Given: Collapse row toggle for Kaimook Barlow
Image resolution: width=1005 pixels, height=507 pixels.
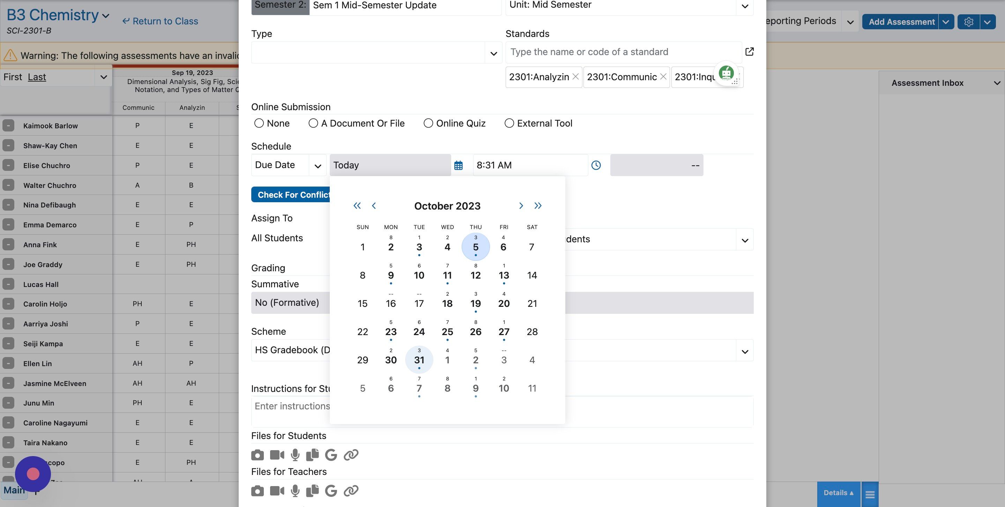Looking at the screenshot, I should tap(8, 126).
